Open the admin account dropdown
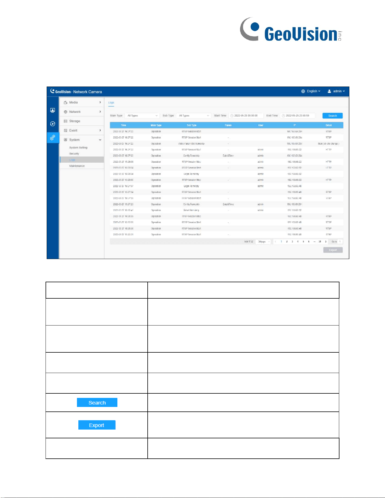Viewport: 385px width, 498px height. (339, 91)
